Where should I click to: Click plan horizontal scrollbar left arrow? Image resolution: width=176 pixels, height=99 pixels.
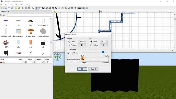coord(57,50)
